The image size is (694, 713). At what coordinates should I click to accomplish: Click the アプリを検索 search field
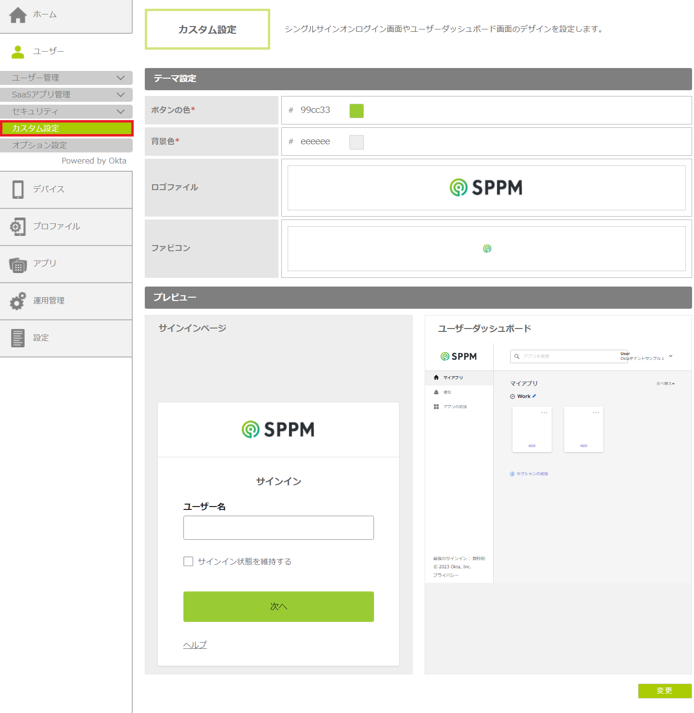tap(569, 356)
